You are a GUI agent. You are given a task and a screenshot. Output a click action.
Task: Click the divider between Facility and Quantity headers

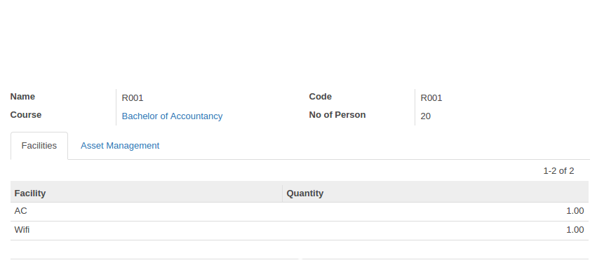pyautogui.click(x=283, y=193)
